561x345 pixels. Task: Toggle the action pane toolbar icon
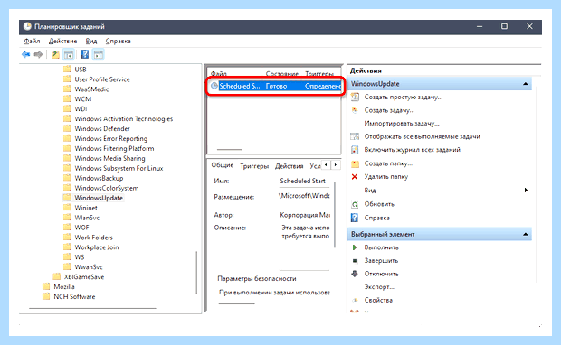pos(98,55)
